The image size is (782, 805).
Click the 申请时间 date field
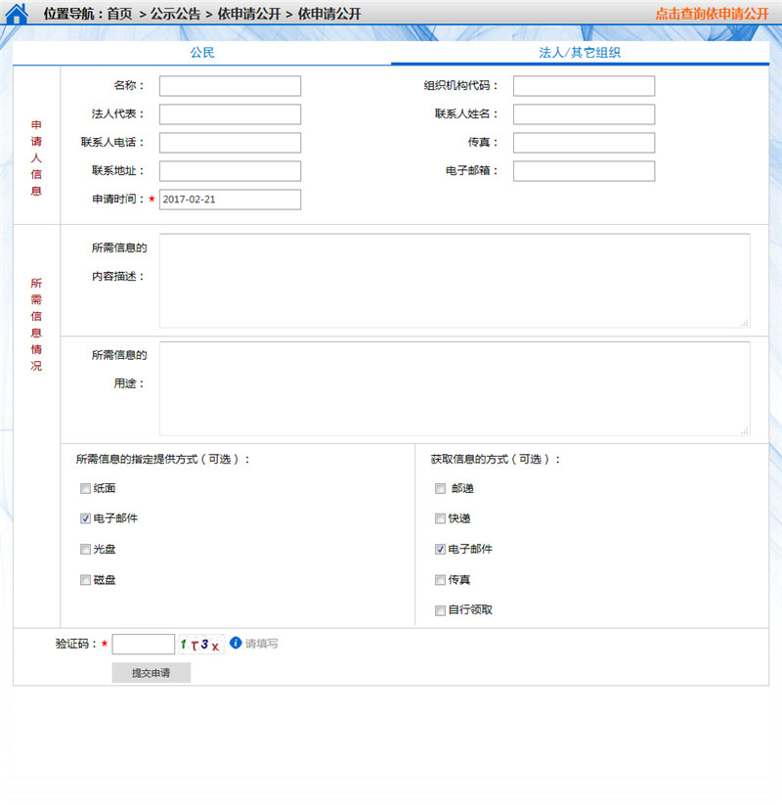[230, 200]
